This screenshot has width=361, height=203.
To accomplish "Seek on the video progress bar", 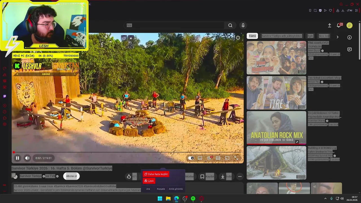I will click(x=127, y=152).
